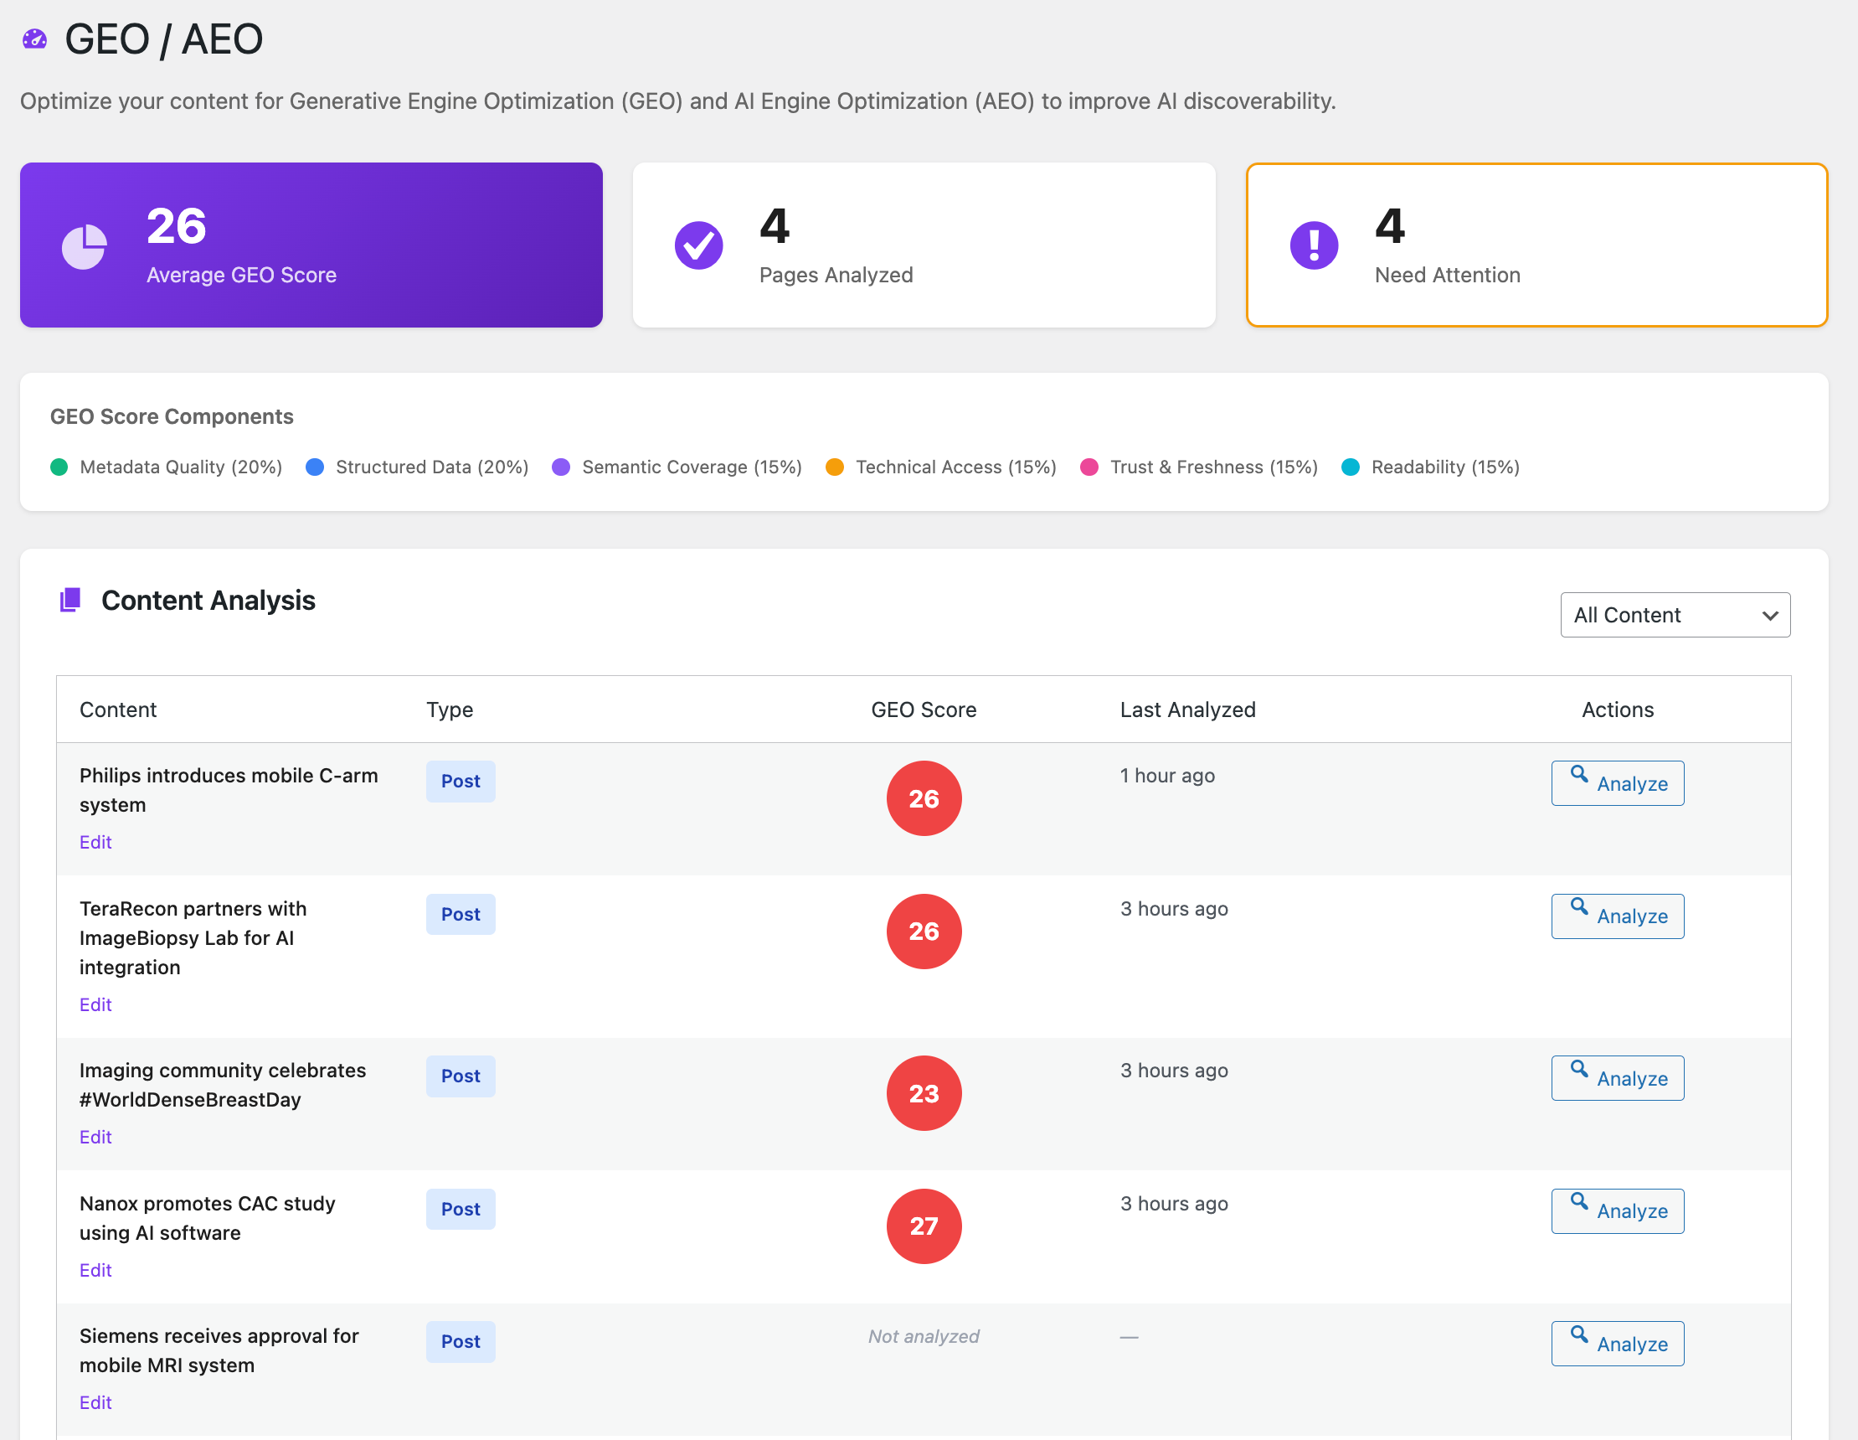Click the Content Analysis panel icon
Screen dimensions: 1858x1440
[x=71, y=600]
